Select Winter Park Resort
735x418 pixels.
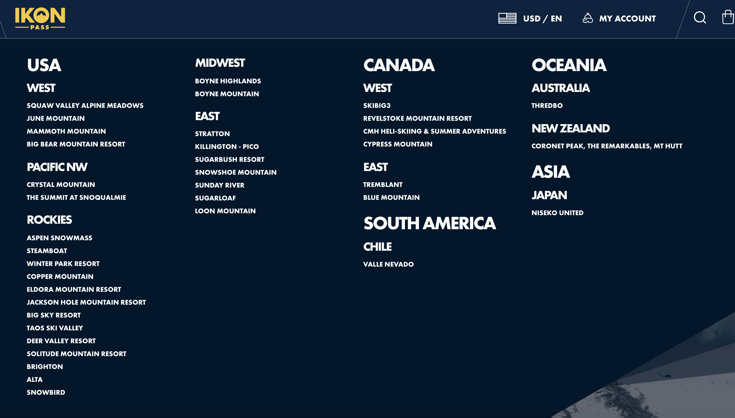(x=63, y=264)
